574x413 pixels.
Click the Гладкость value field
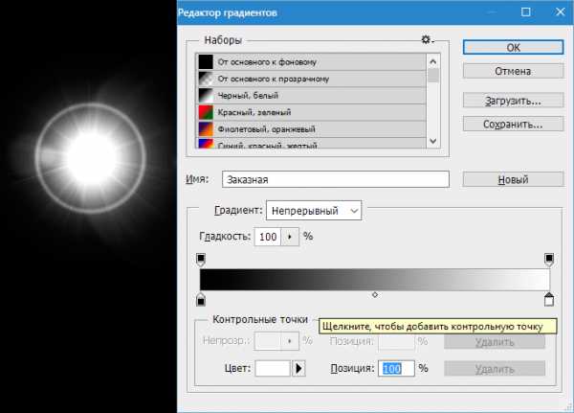(x=268, y=237)
